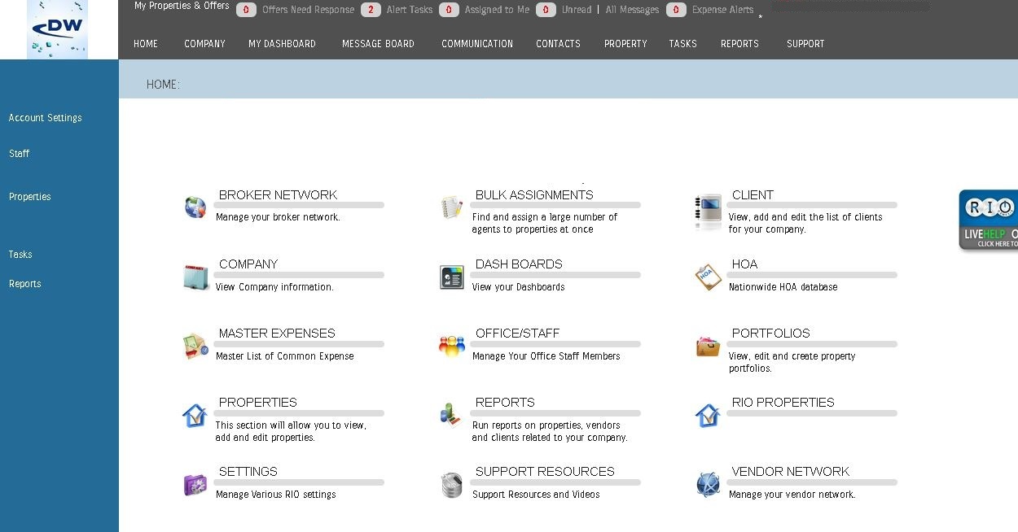Open the Support Resources icon

pyautogui.click(x=451, y=482)
